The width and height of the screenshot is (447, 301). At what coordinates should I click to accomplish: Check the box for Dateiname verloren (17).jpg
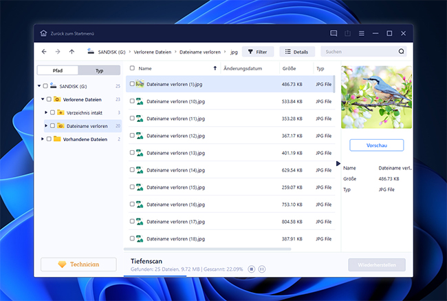pos(132,221)
